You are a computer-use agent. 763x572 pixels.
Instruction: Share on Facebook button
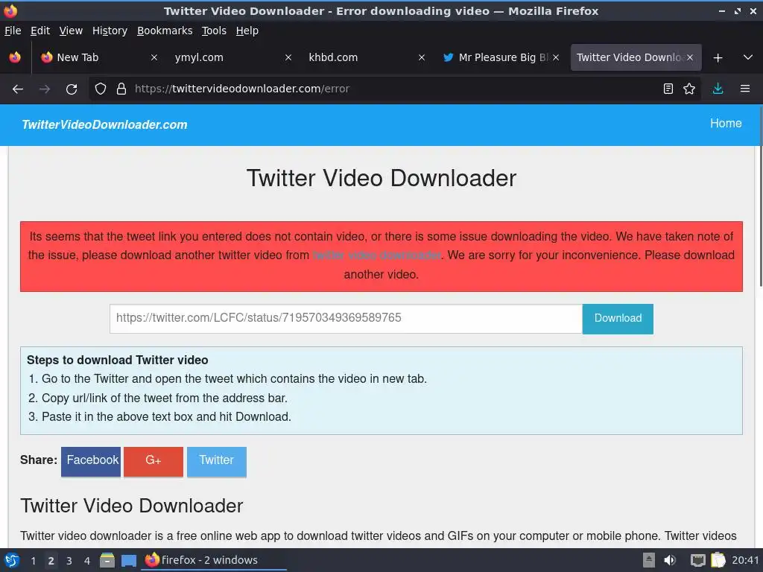point(91,461)
